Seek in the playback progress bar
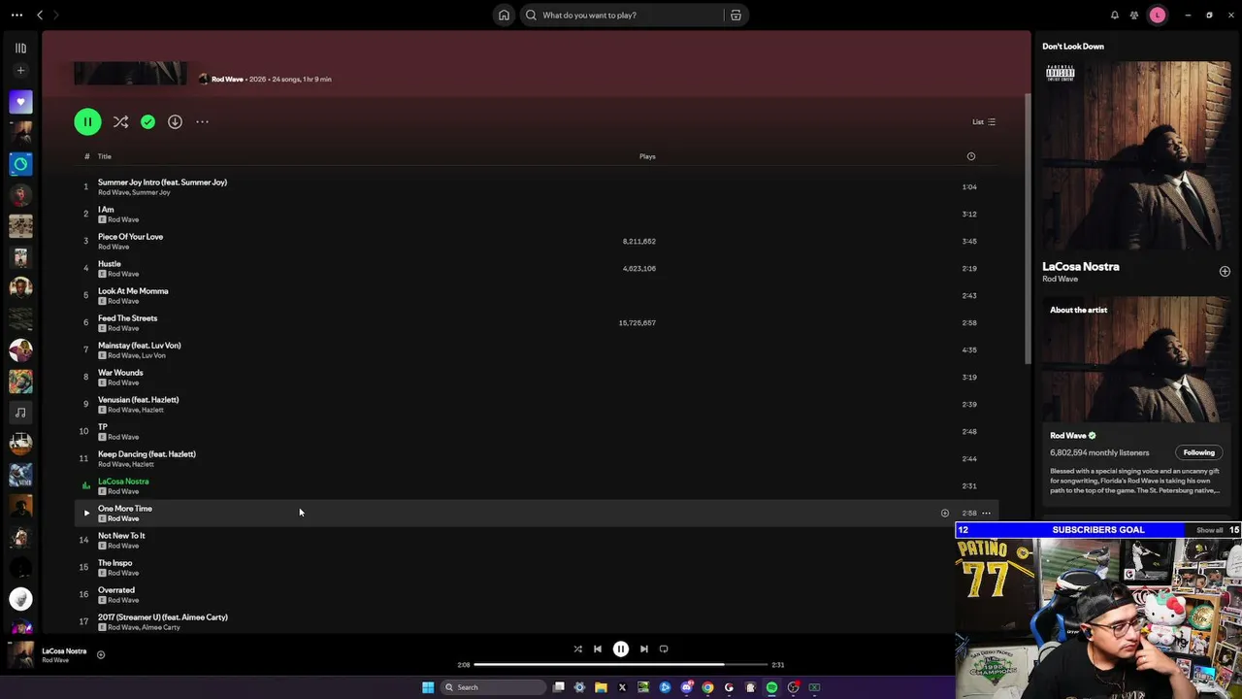Viewport: 1242px width, 699px height. (621, 665)
